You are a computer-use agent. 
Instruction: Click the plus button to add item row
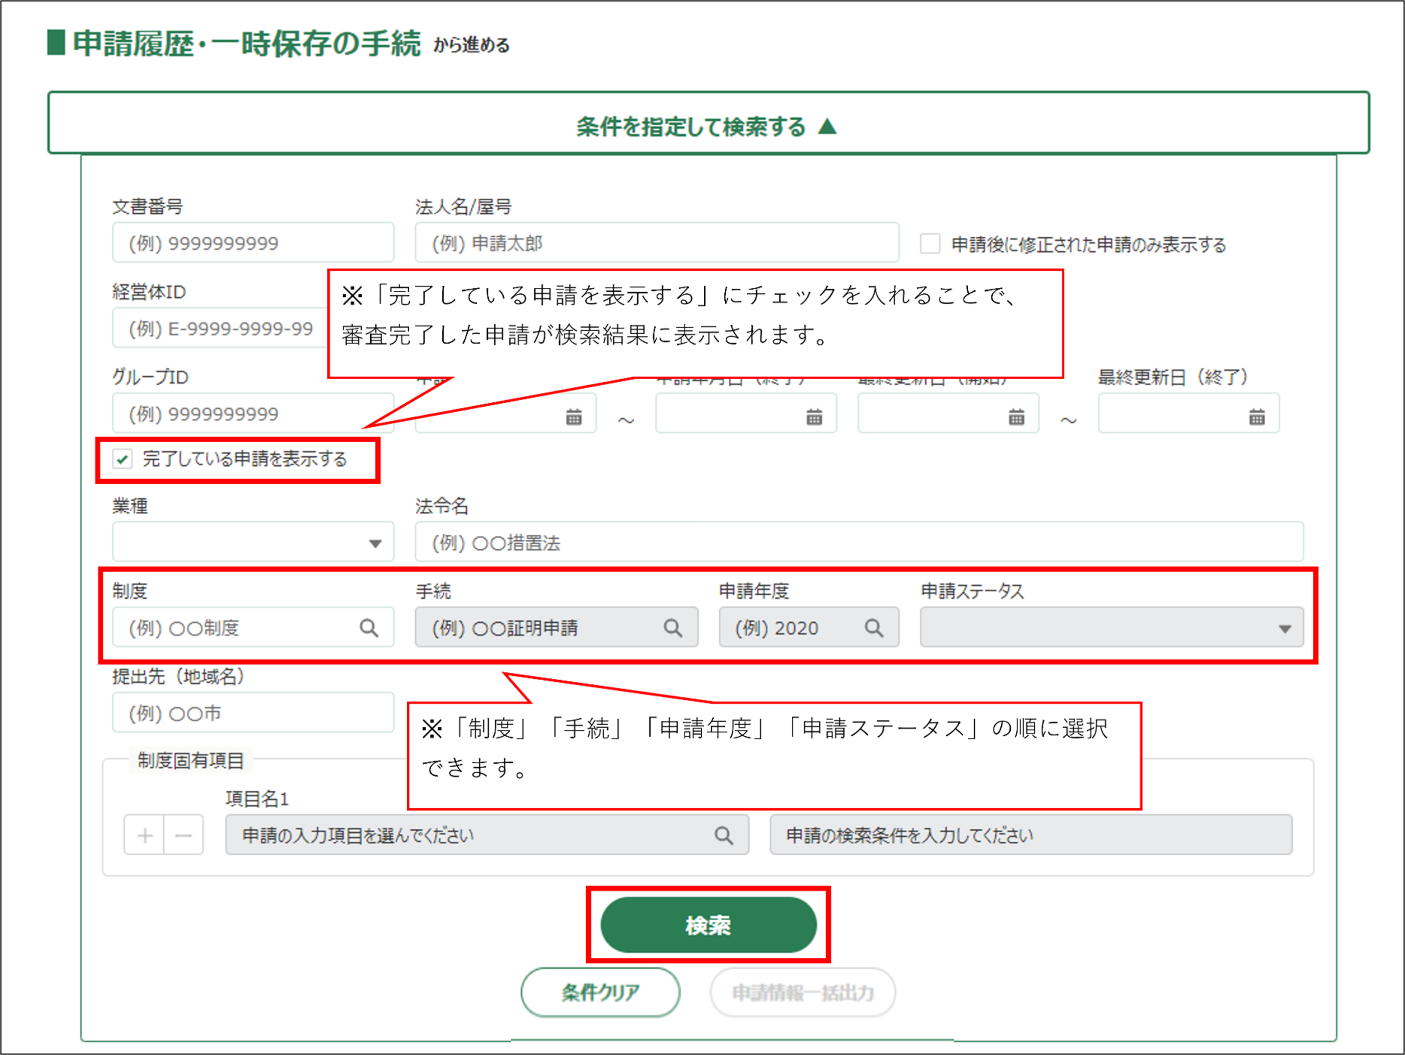point(145,835)
